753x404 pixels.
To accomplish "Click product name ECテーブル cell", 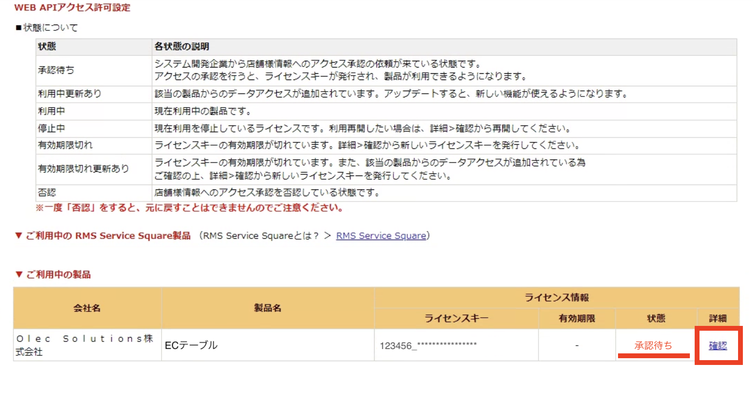I will 268,345.
